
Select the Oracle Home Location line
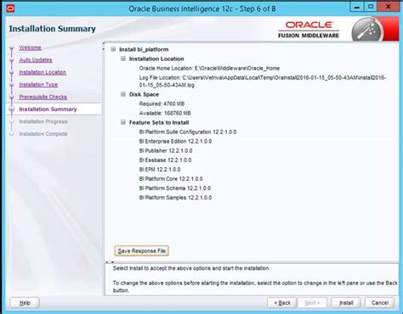(x=209, y=68)
